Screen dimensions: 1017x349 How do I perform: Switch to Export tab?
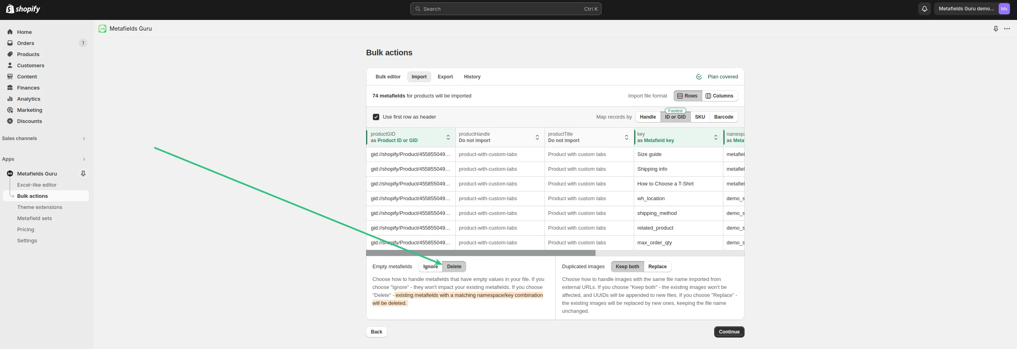click(445, 77)
